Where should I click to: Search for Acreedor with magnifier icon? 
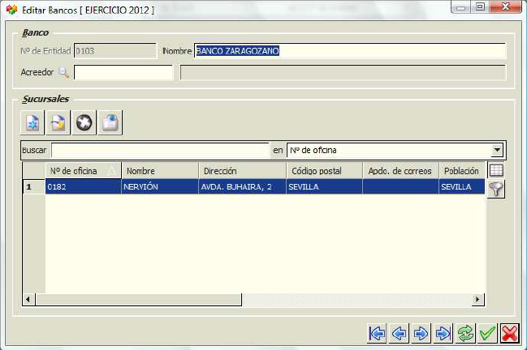[63, 72]
